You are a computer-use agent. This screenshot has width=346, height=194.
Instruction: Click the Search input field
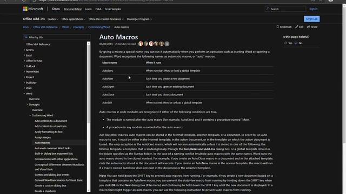[285, 9]
